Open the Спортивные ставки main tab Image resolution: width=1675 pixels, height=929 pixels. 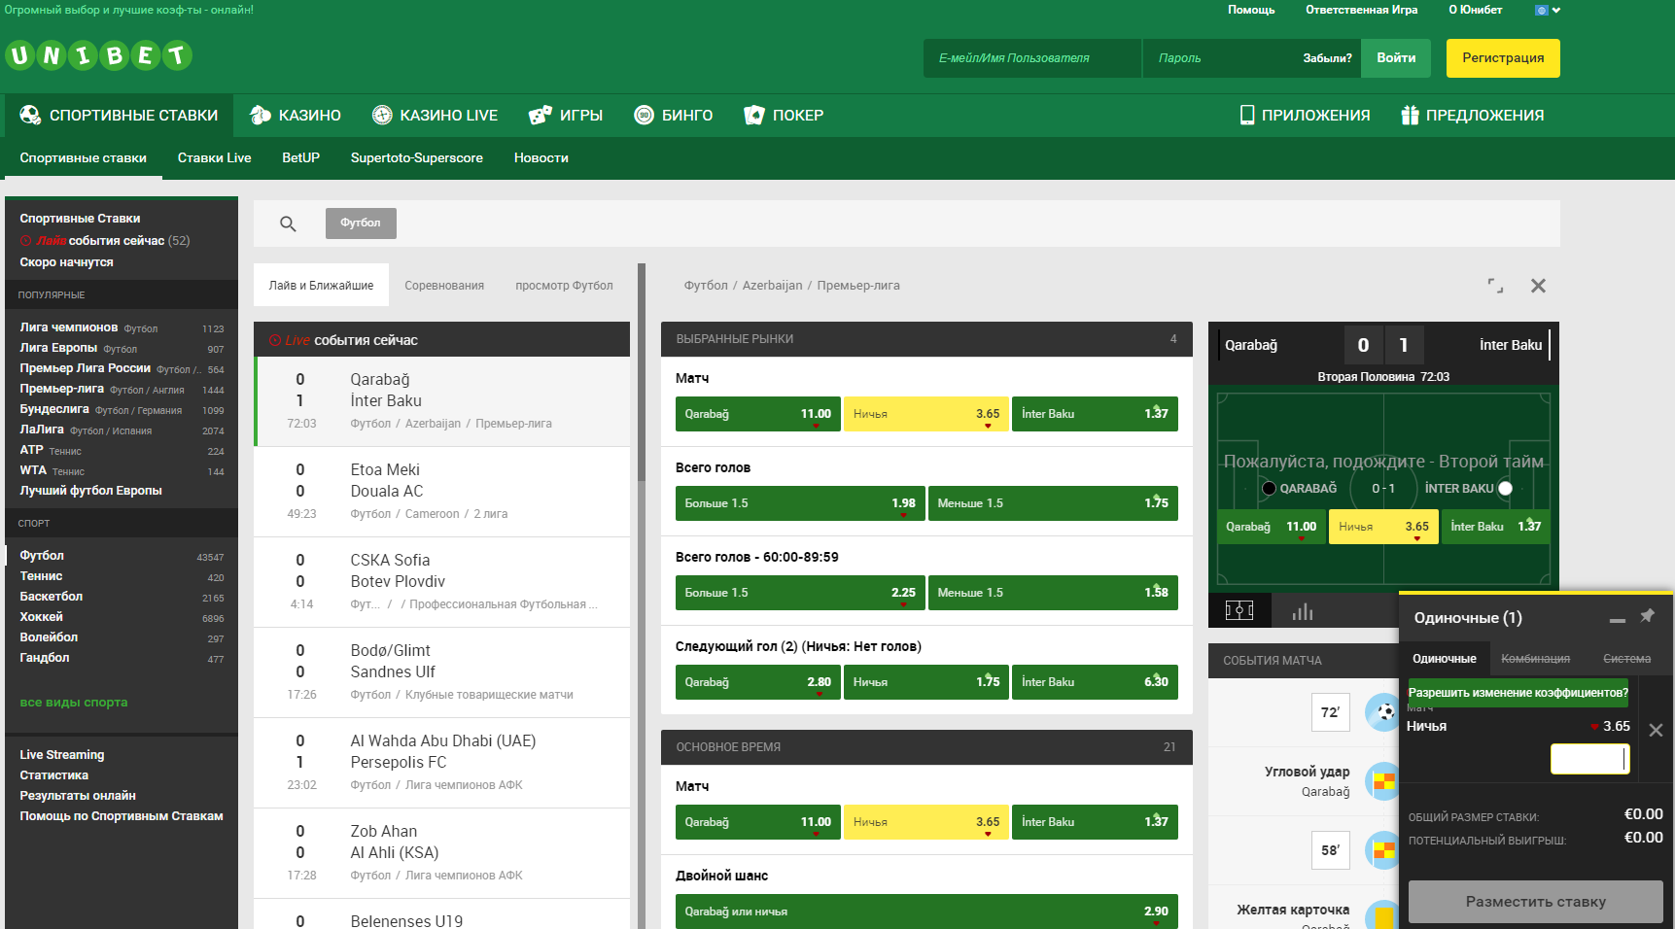click(x=119, y=115)
